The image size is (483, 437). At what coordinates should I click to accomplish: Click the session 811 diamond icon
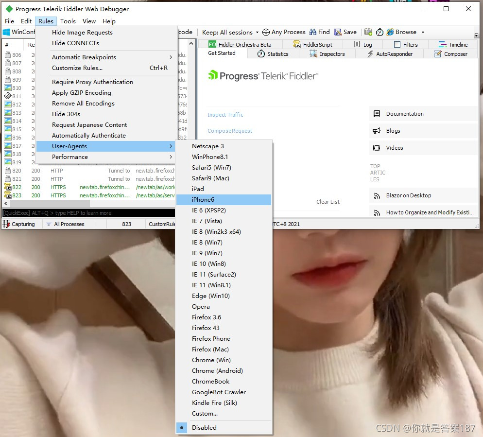7,96
